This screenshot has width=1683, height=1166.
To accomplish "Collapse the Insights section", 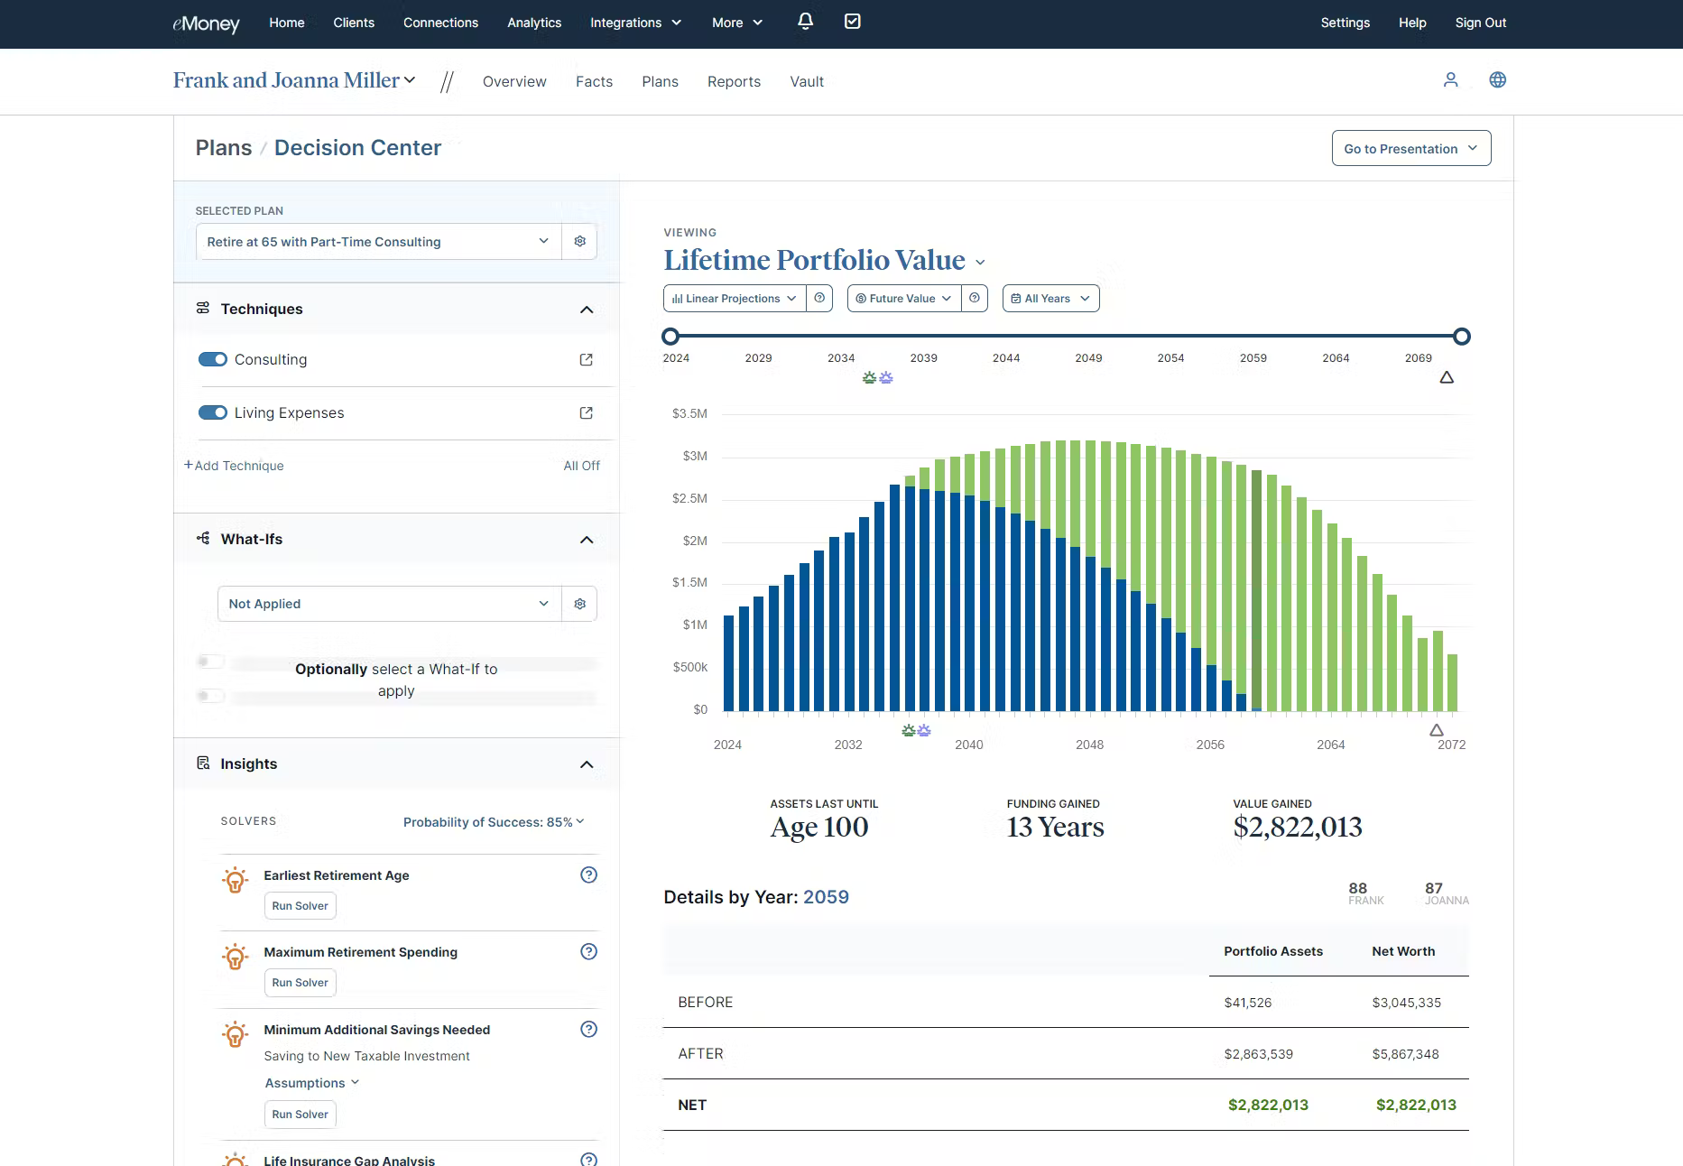I will click(x=587, y=763).
